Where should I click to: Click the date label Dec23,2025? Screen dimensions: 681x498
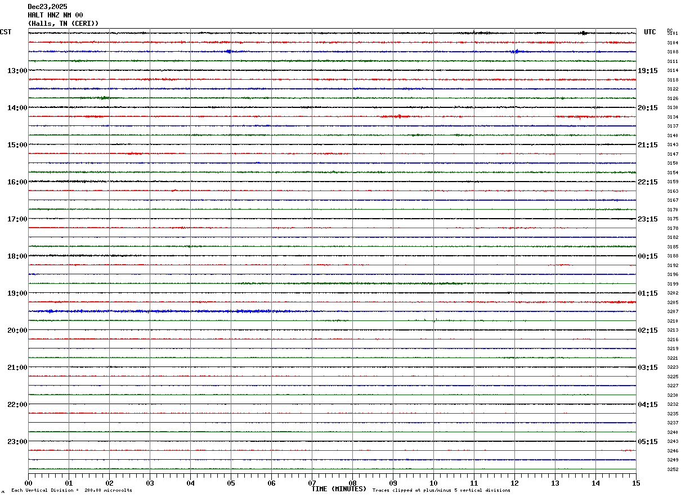point(47,7)
